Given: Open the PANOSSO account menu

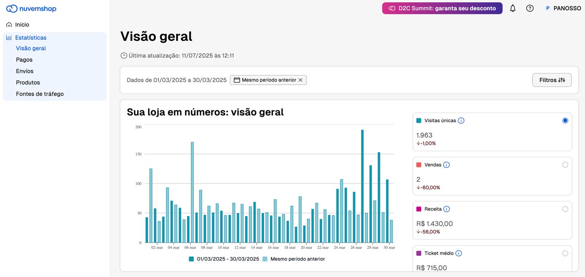Looking at the screenshot, I should (563, 8).
